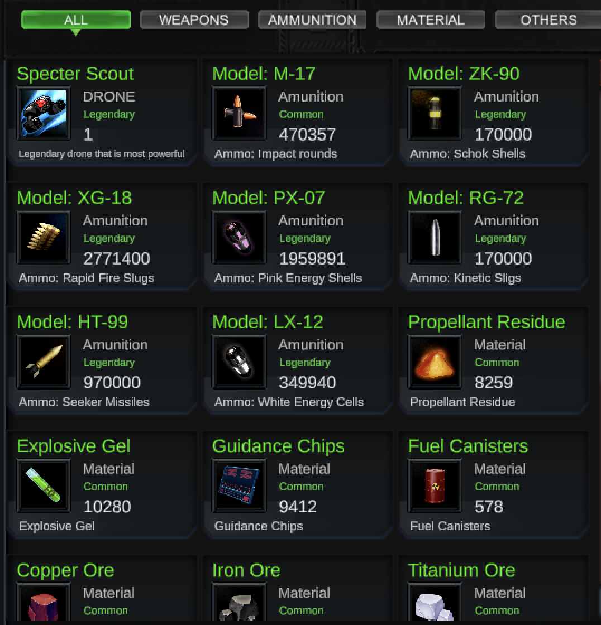
Task: Switch to the OTHERS tab
Action: (x=548, y=20)
